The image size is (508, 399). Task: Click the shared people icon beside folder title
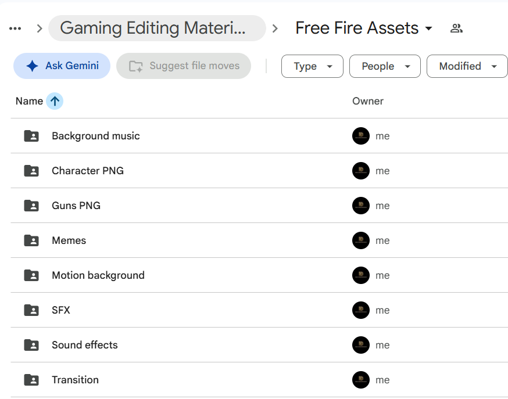tap(456, 28)
